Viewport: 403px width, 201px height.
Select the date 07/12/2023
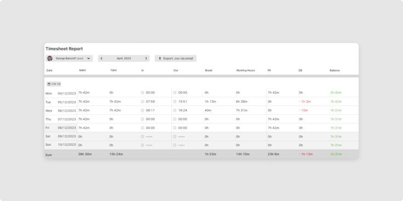click(67, 119)
